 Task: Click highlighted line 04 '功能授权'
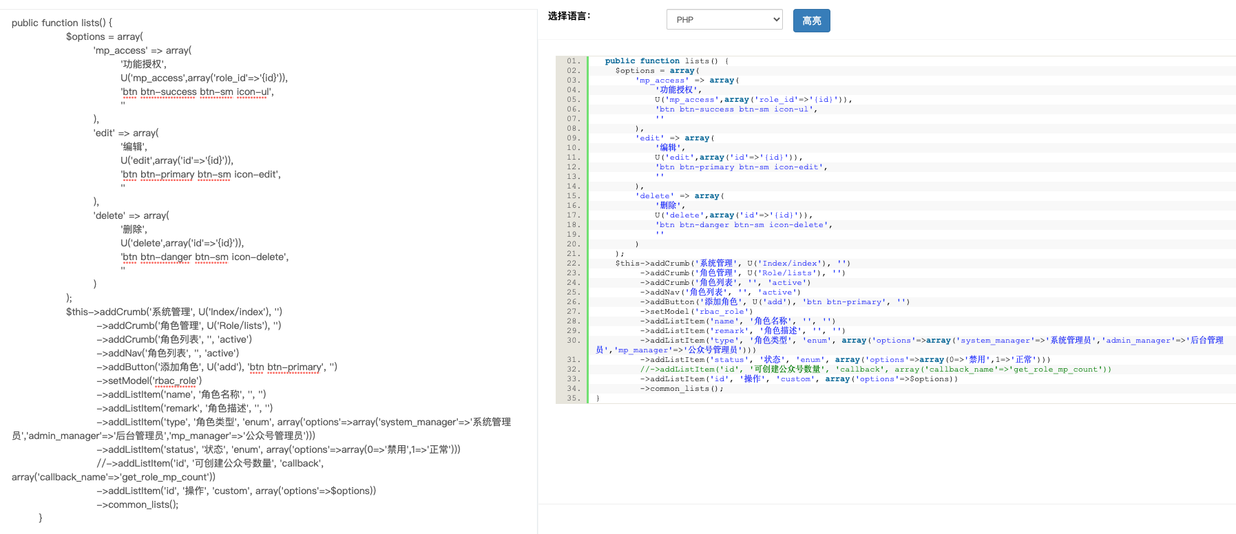pos(678,89)
